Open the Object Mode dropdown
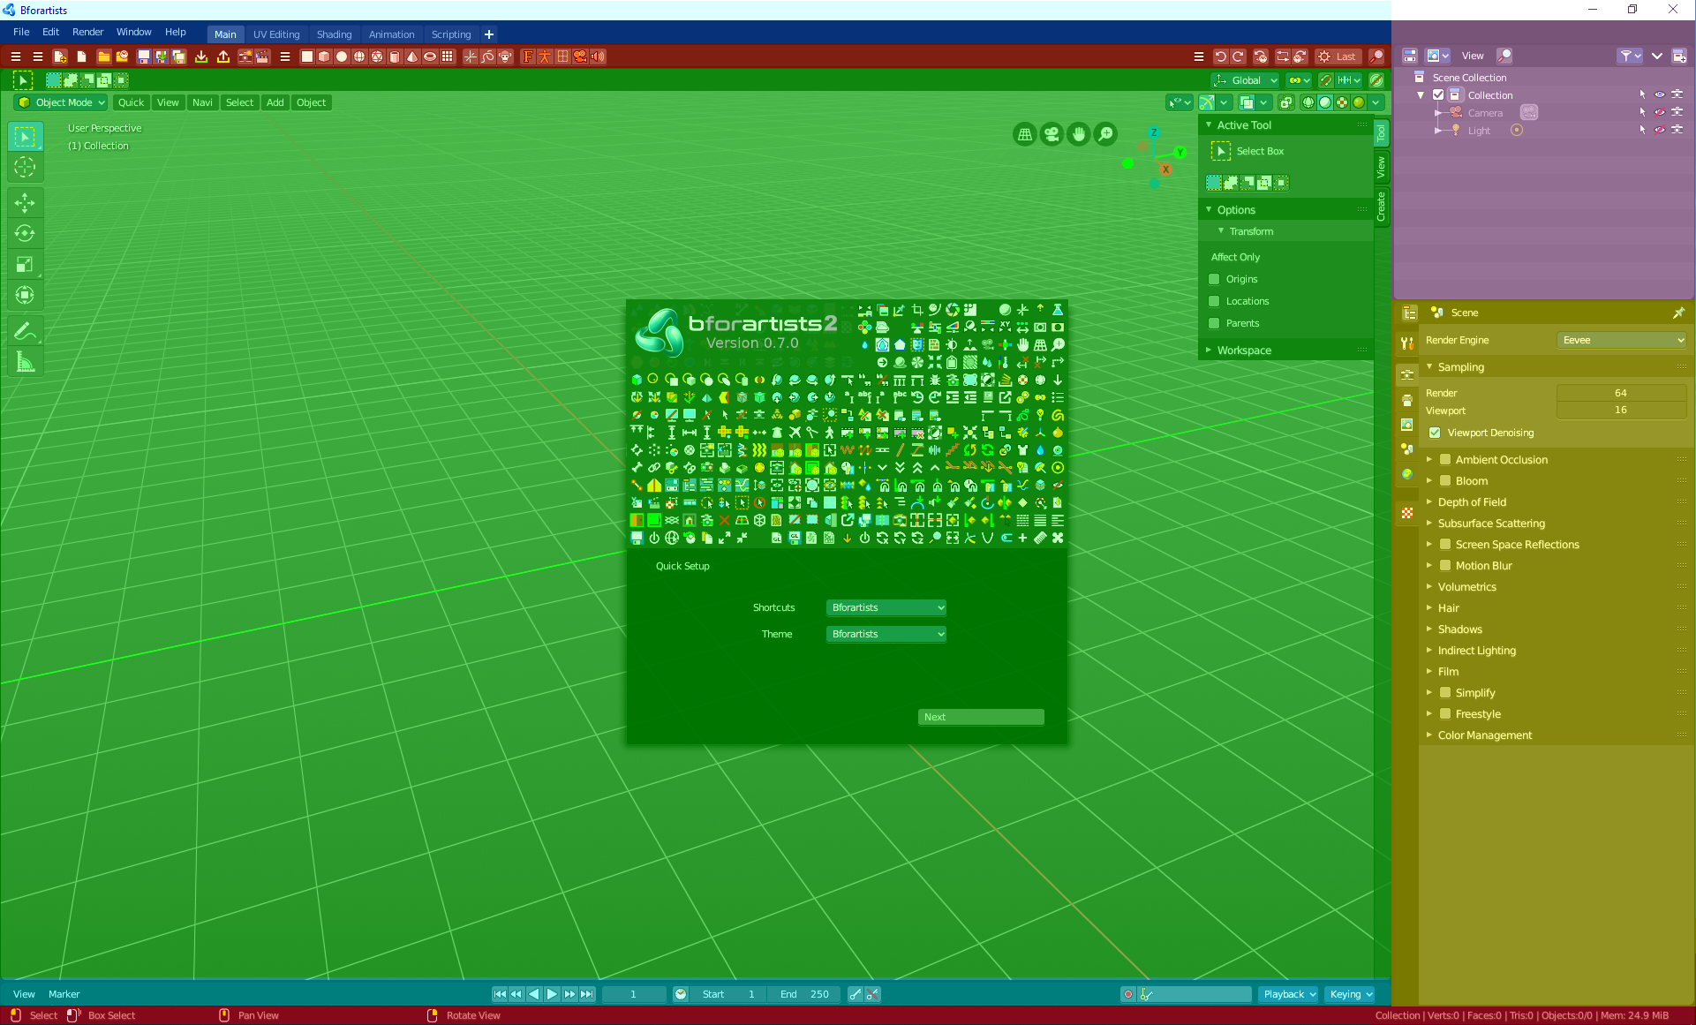The image size is (1696, 1025). point(62,102)
